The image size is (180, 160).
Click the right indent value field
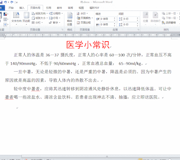[x=107, y=24]
